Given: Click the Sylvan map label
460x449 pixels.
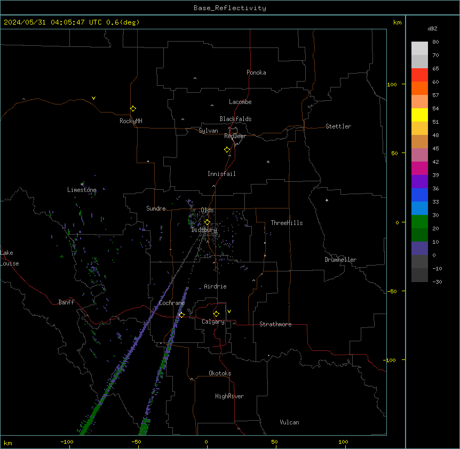Looking at the screenshot, I should pos(208,131).
